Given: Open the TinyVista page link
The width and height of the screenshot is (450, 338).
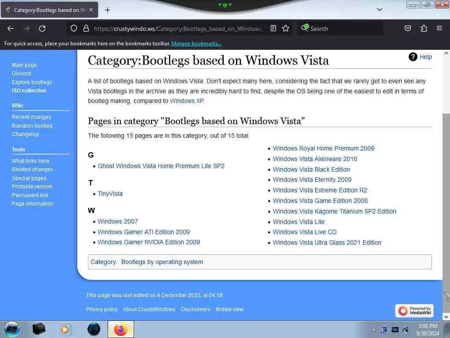Looking at the screenshot, I should tap(110, 194).
